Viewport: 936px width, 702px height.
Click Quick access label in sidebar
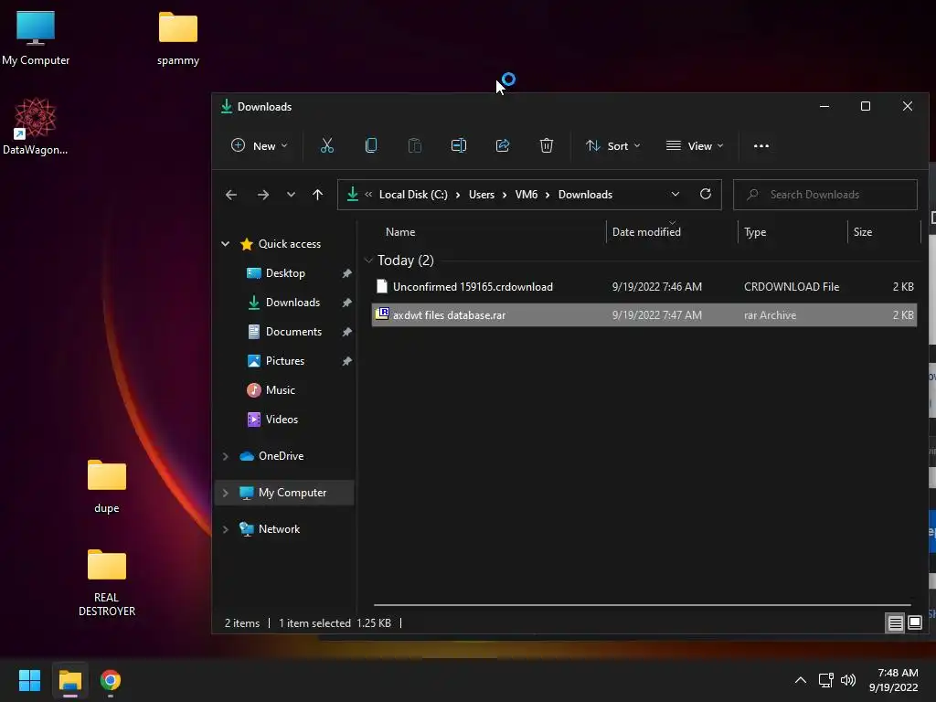pyautogui.click(x=290, y=243)
